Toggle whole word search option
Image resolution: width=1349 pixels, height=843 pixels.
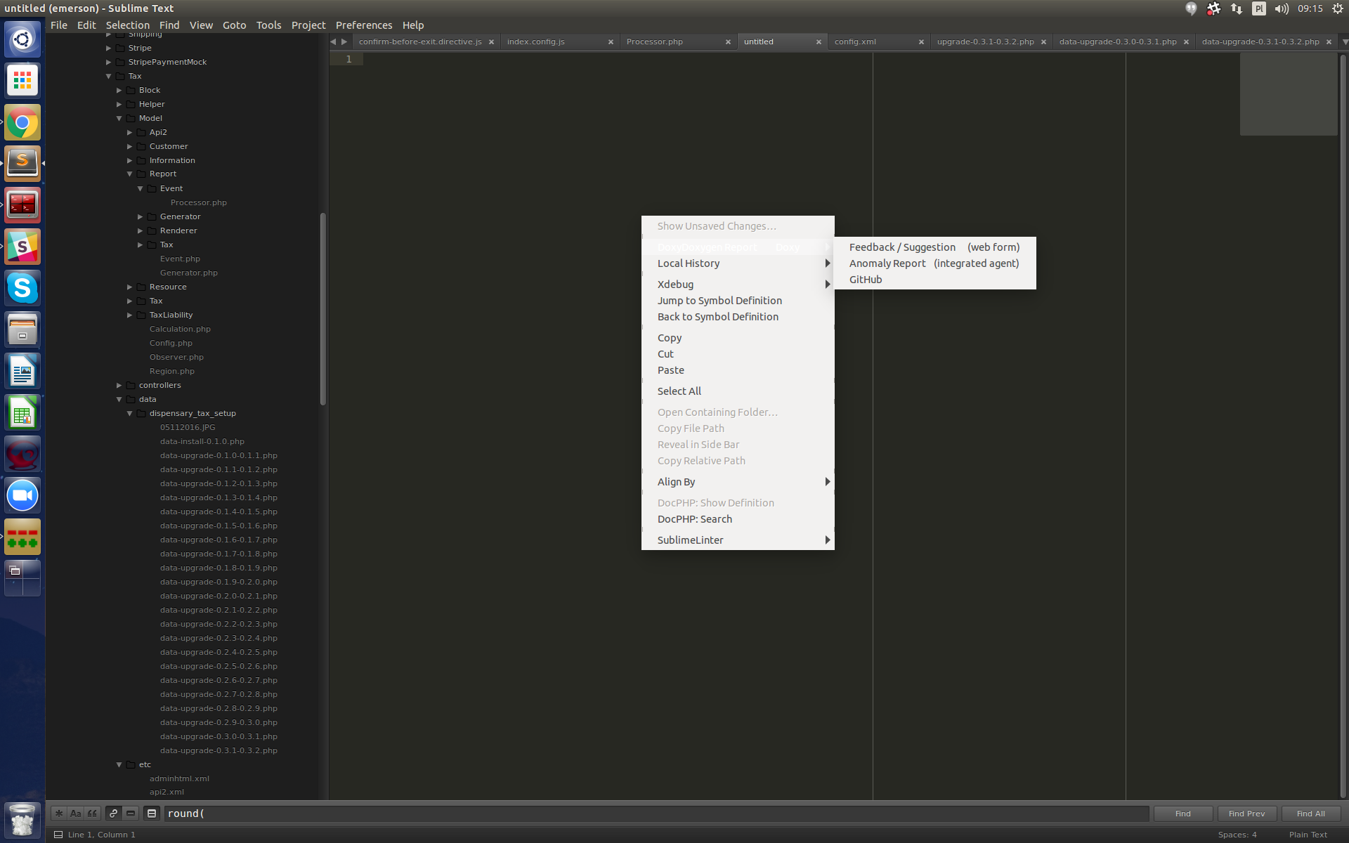pyautogui.click(x=92, y=813)
